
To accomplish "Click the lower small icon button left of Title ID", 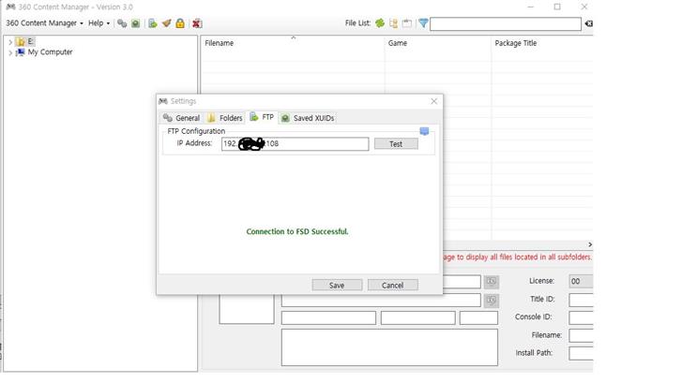I will pos(492,300).
